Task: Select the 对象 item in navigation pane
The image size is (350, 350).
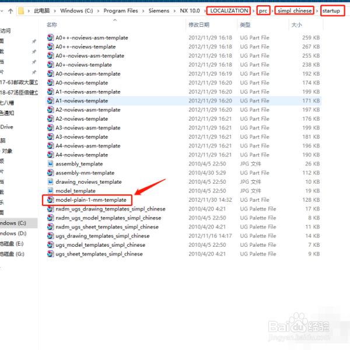Action: (7, 151)
